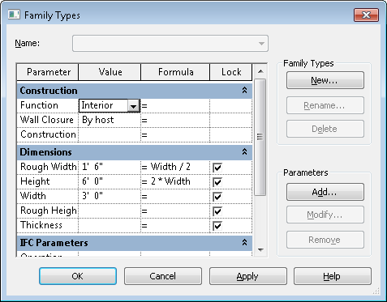
Task: Click the New... family type button
Action: coord(325,80)
